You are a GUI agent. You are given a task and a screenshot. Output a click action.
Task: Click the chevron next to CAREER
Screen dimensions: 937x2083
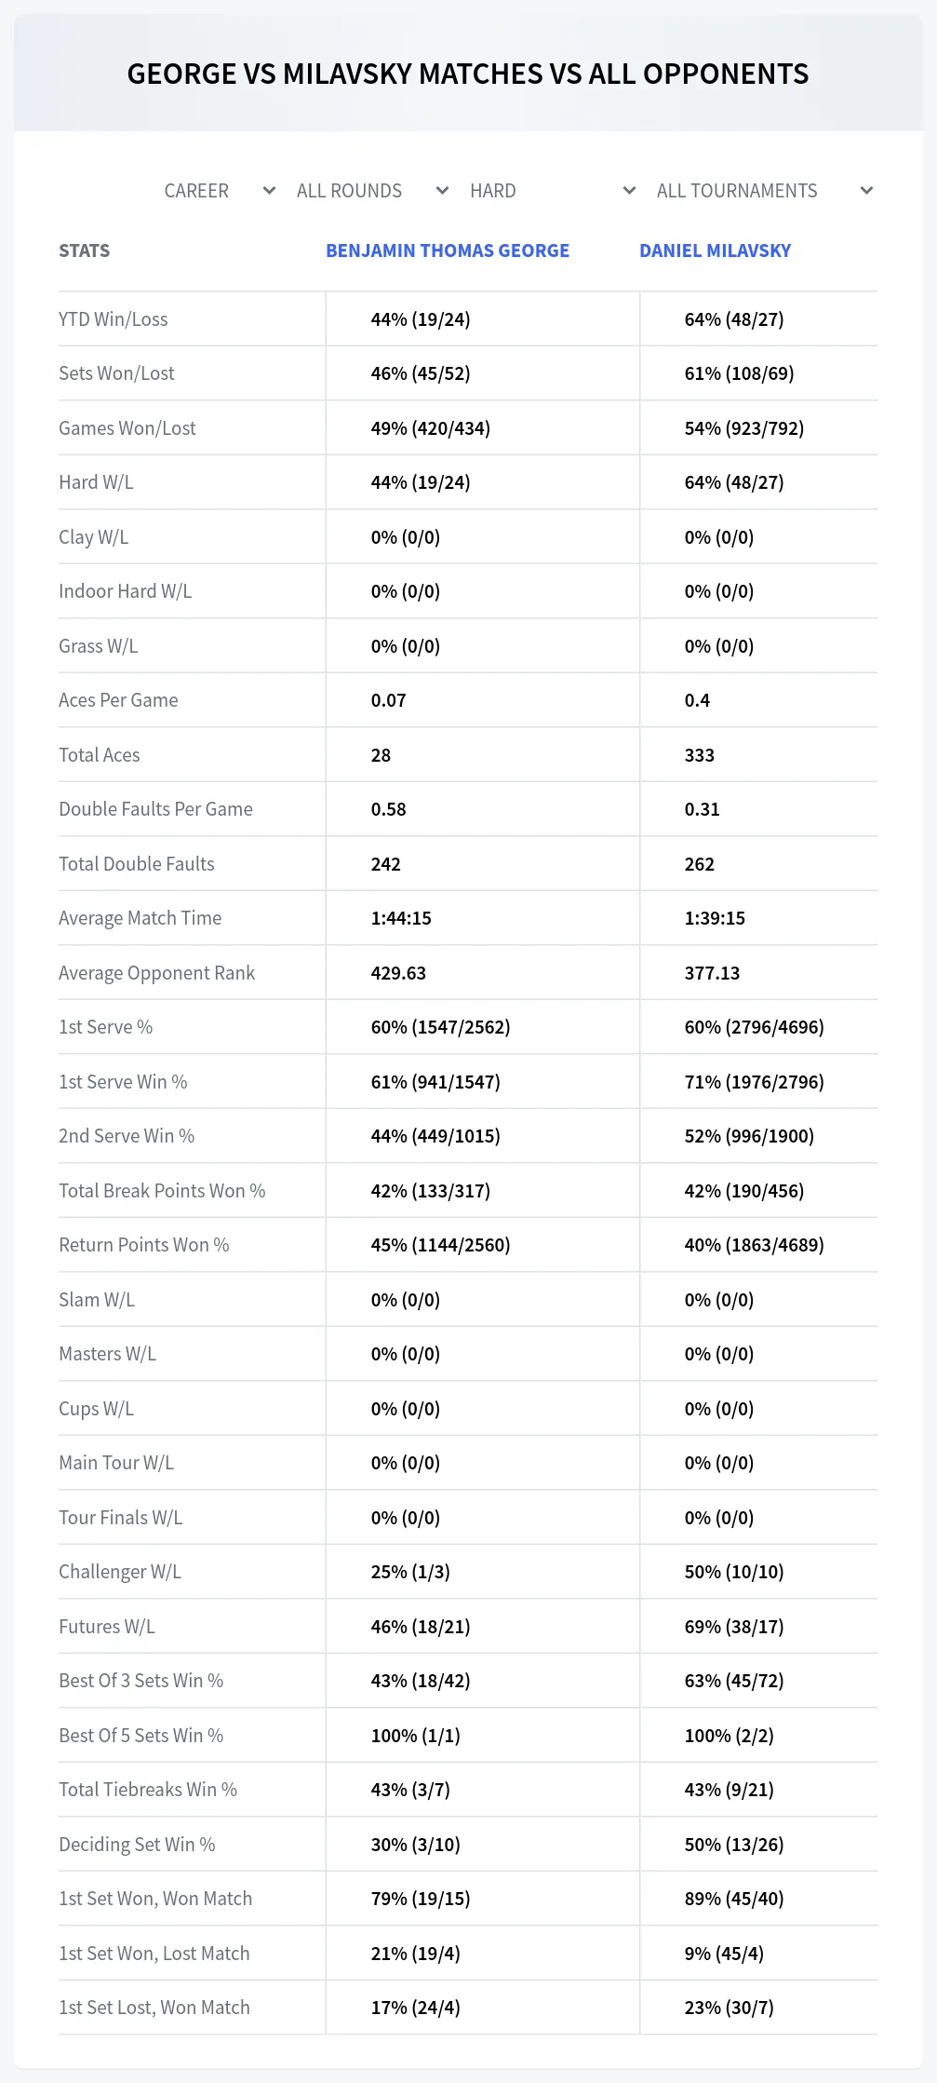(x=269, y=191)
